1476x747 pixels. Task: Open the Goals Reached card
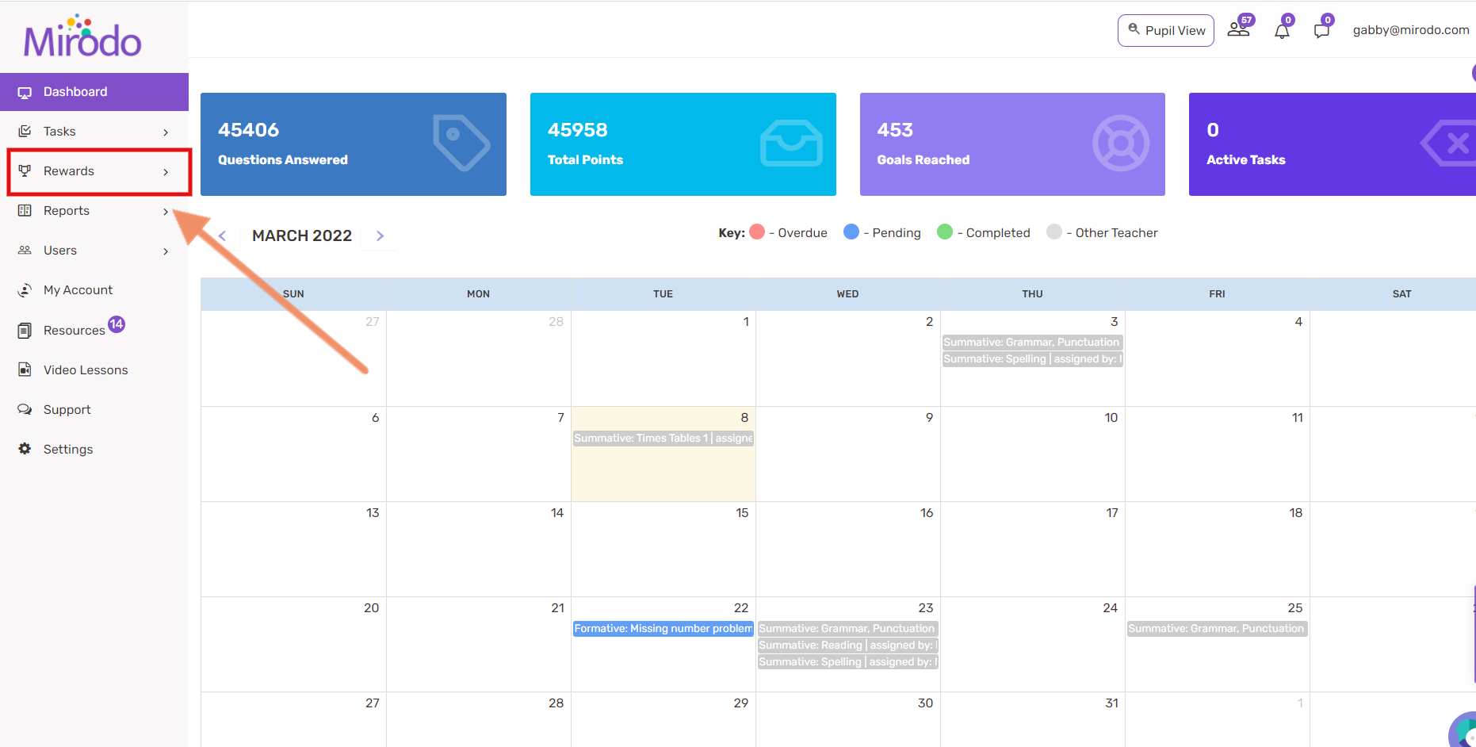click(x=1012, y=144)
